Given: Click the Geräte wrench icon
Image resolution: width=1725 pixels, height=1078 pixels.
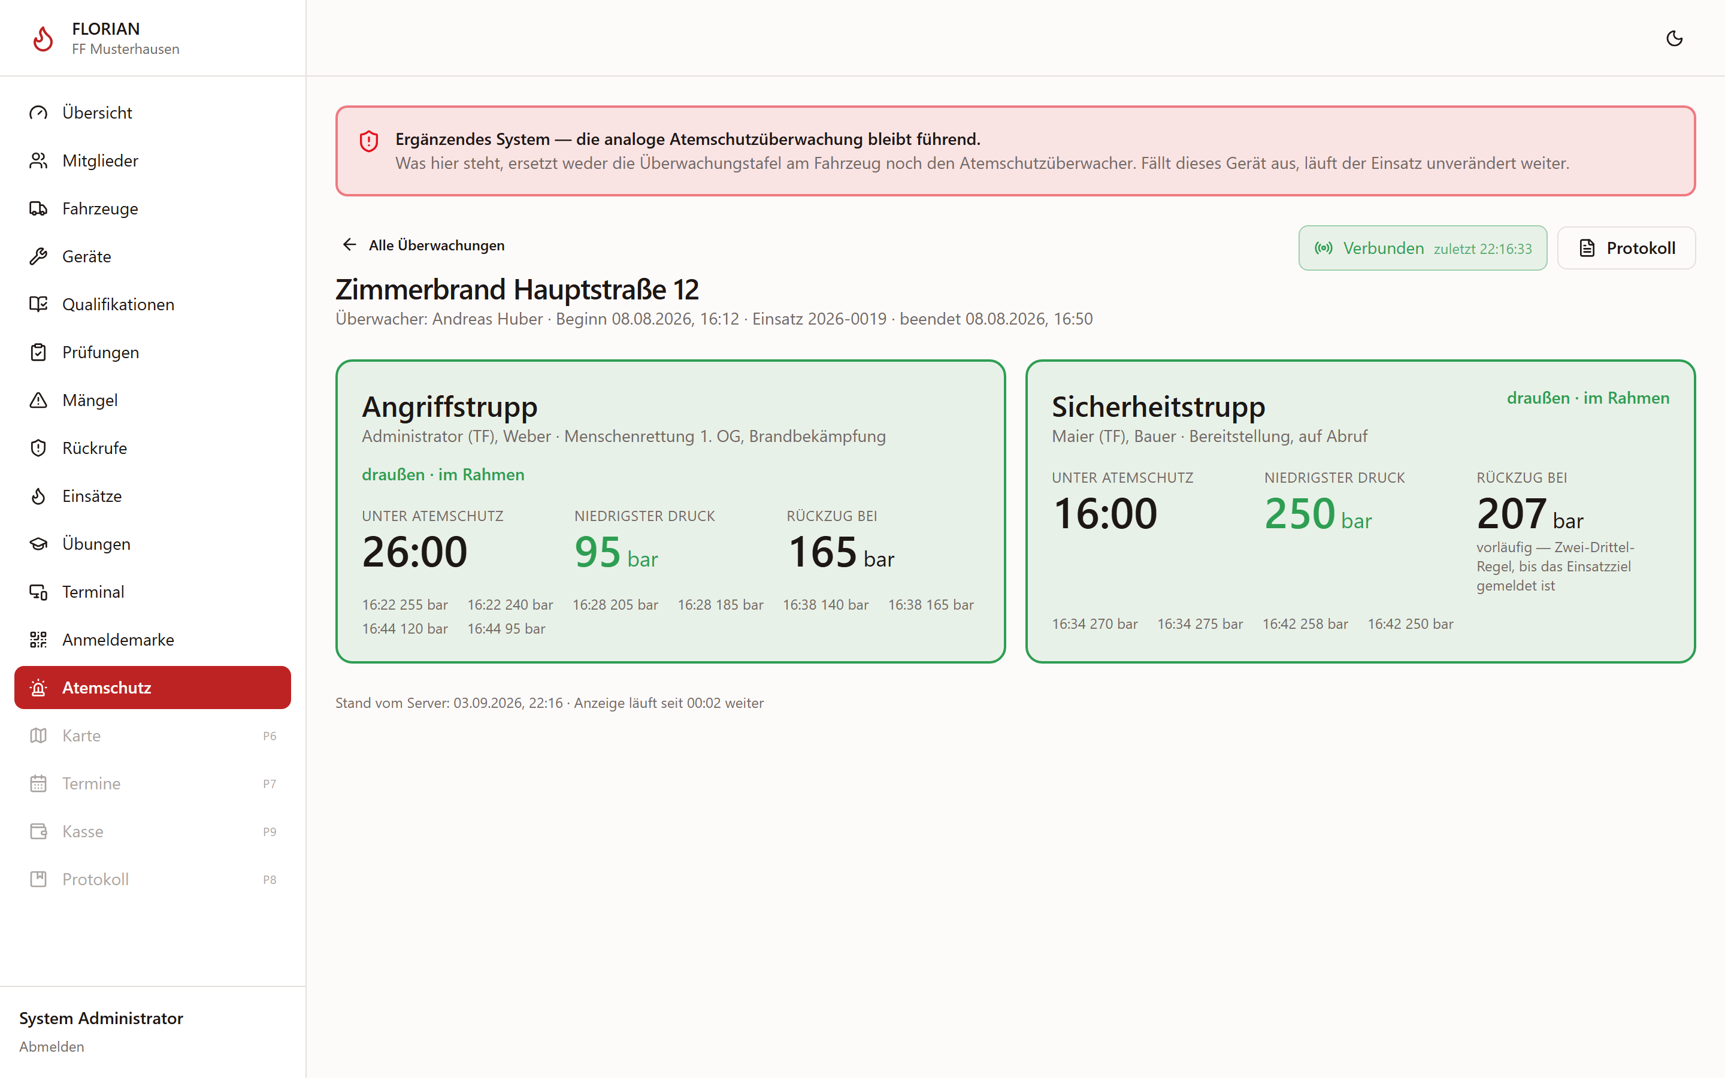Looking at the screenshot, I should point(38,256).
